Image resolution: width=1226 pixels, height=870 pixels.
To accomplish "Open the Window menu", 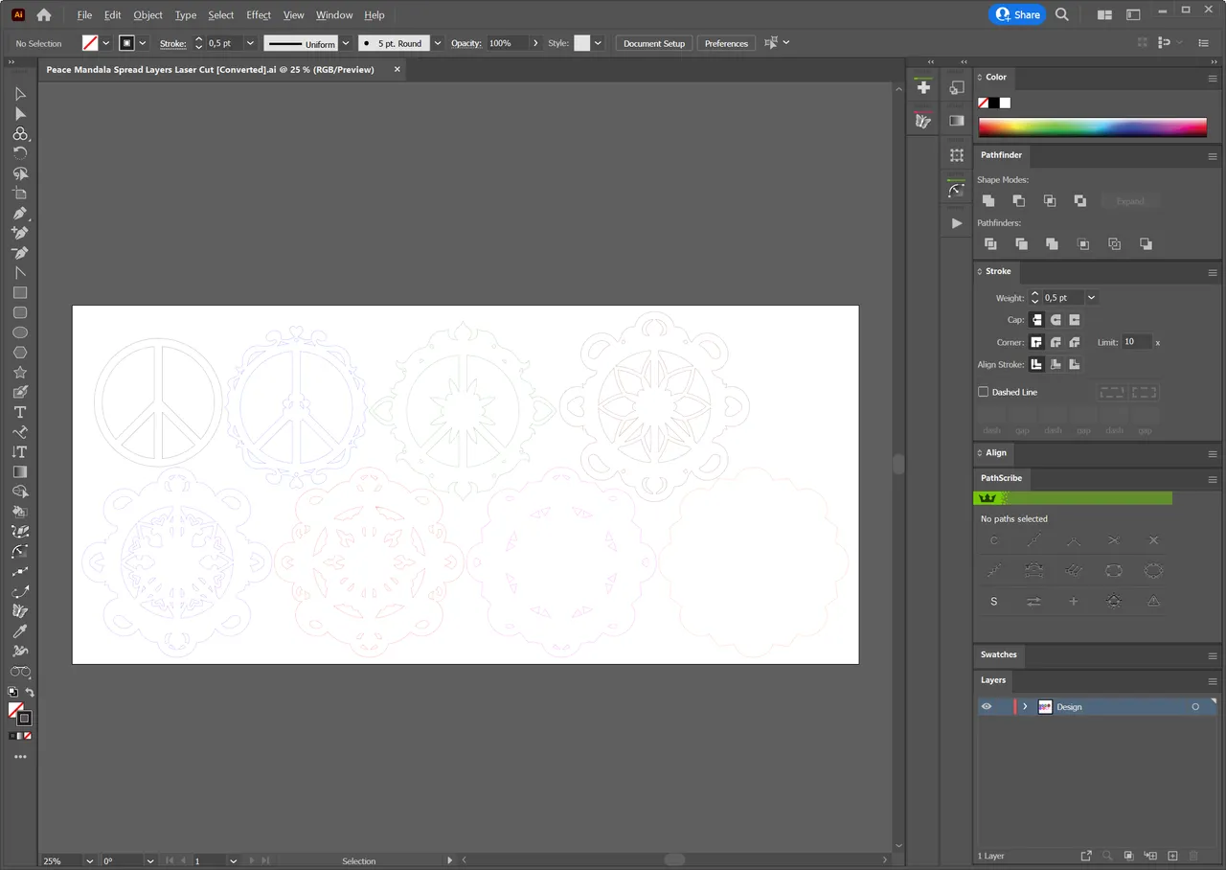I will click(334, 15).
